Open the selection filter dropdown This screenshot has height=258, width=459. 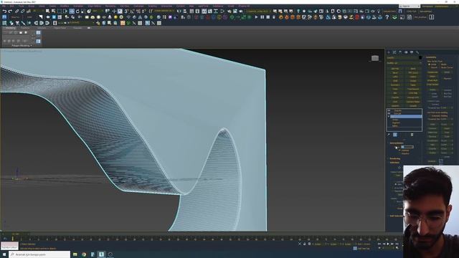[38, 11]
